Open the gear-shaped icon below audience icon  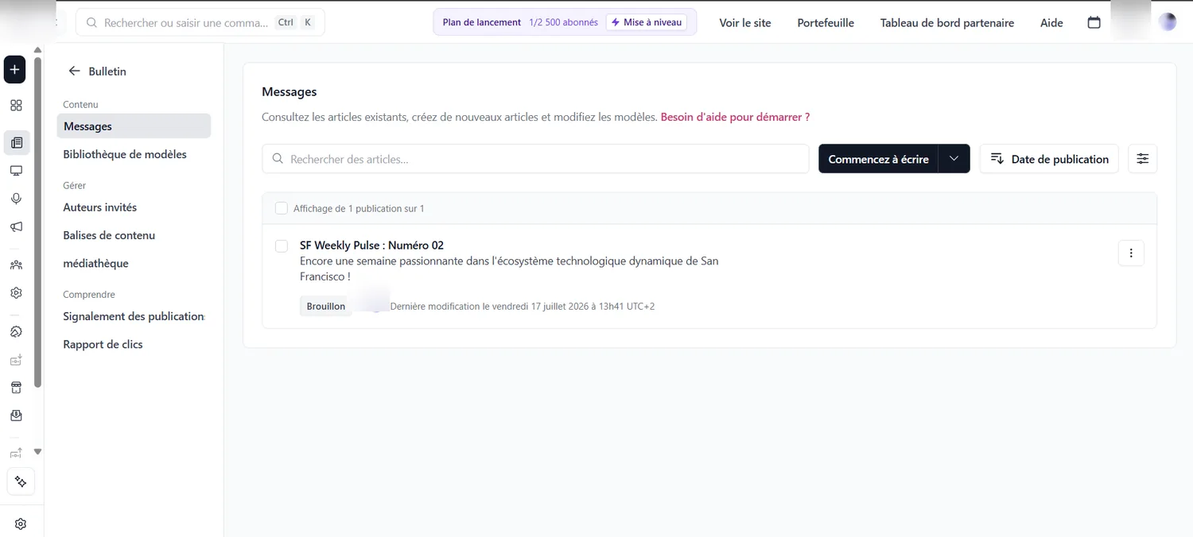click(x=16, y=293)
